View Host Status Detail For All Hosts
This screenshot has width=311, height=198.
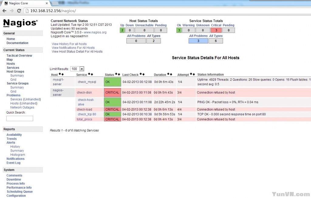coord(77,51)
